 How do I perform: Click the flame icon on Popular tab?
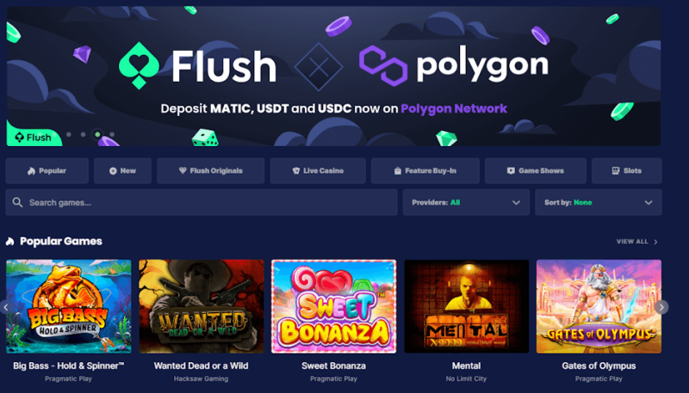click(31, 171)
